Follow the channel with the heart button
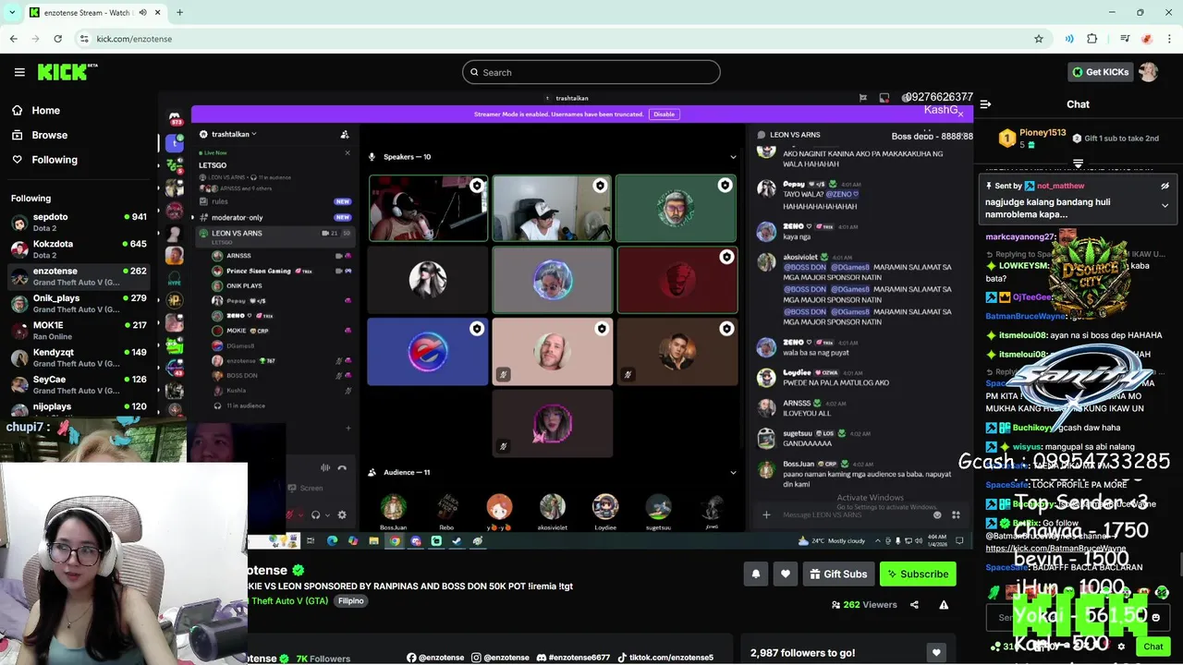 tap(785, 574)
